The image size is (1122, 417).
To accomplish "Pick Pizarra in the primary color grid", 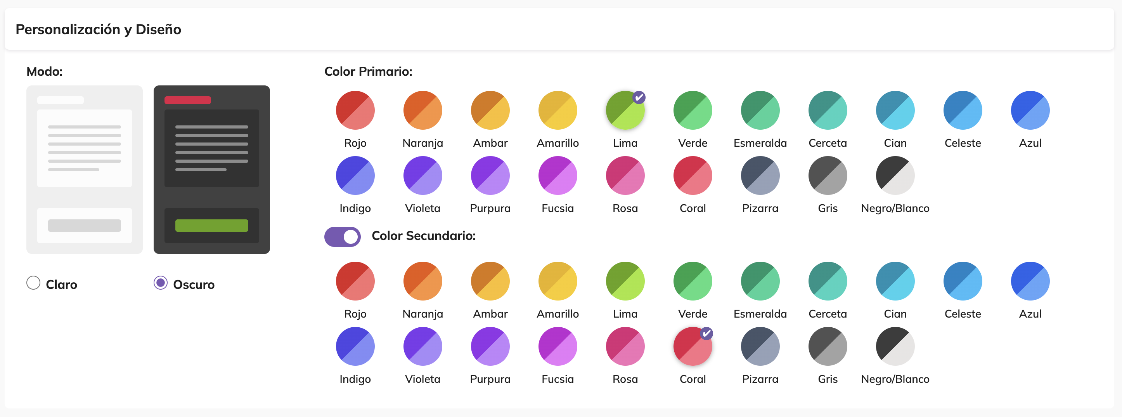I will [760, 175].
